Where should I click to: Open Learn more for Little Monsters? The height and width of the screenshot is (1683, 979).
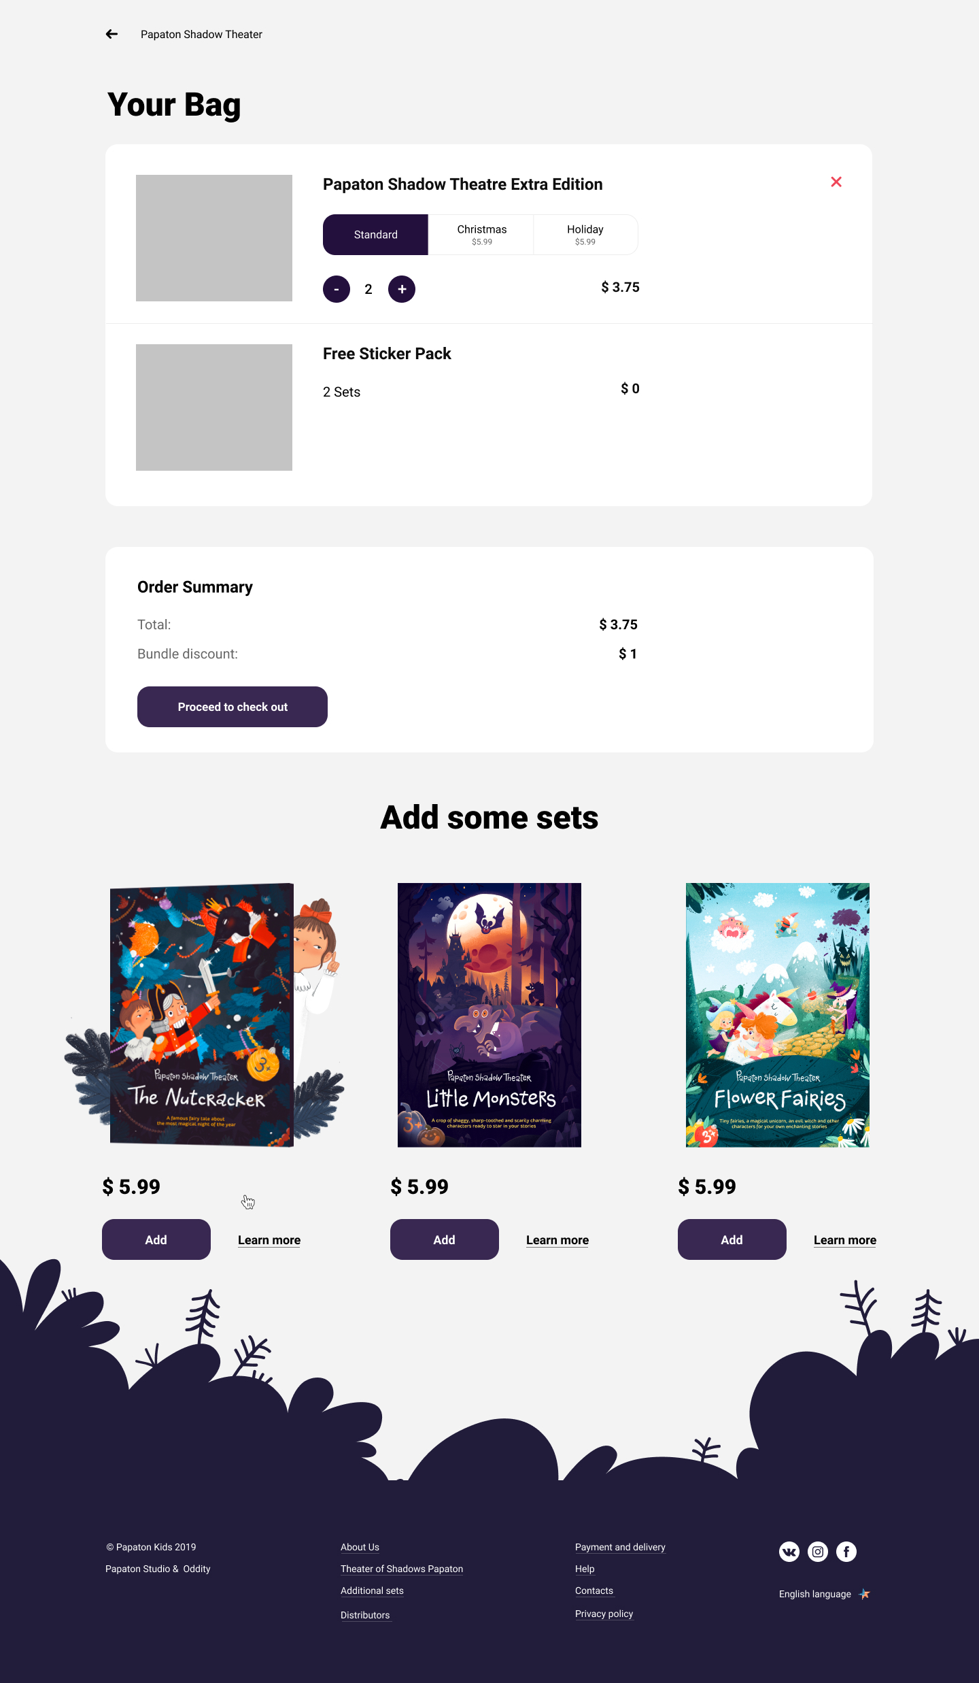point(557,1240)
